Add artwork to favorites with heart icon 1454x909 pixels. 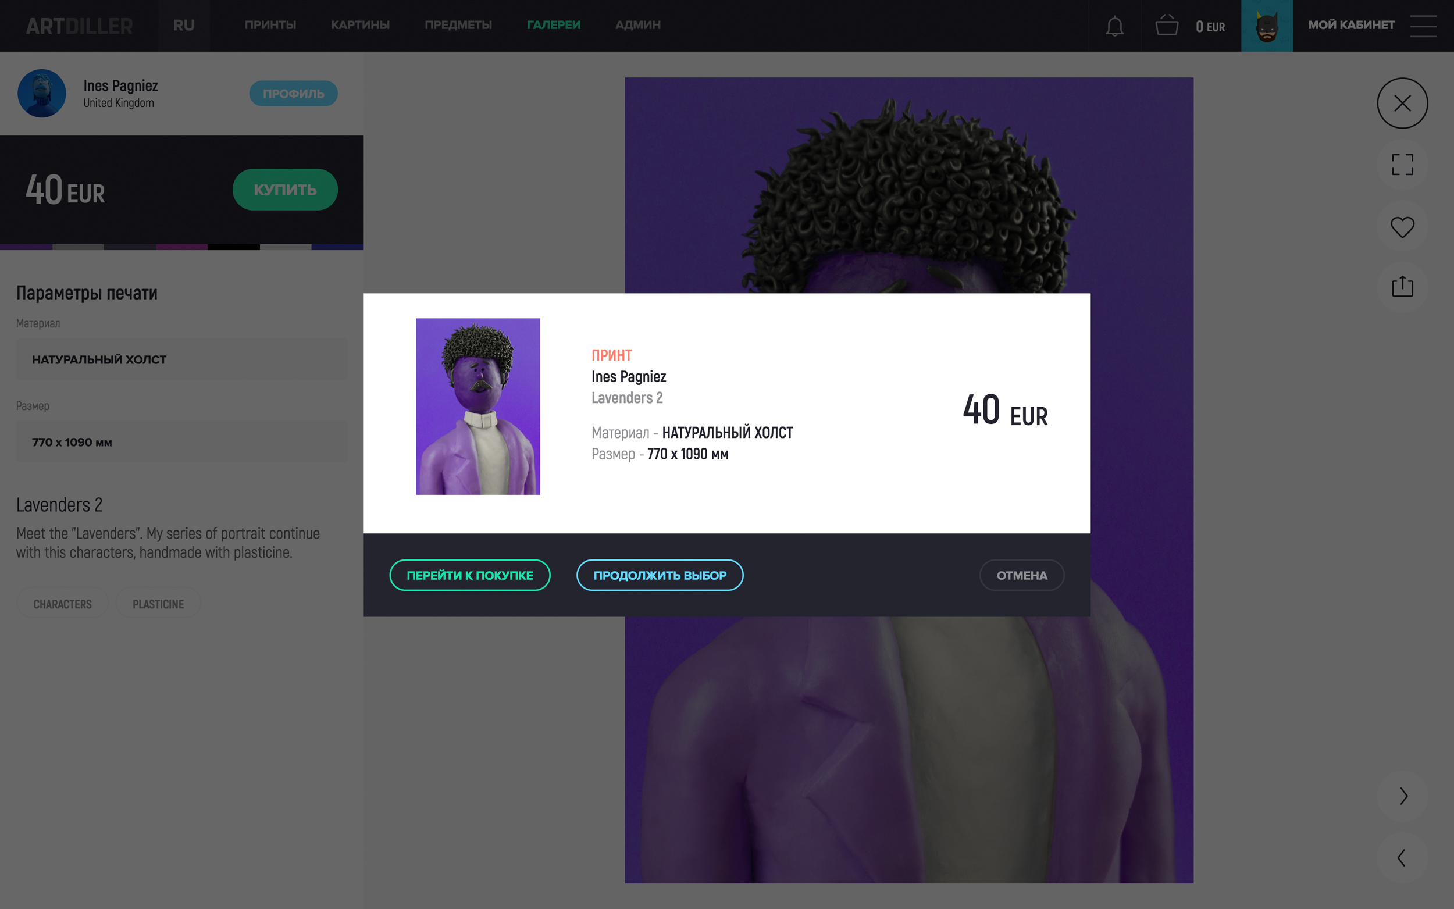pos(1402,227)
